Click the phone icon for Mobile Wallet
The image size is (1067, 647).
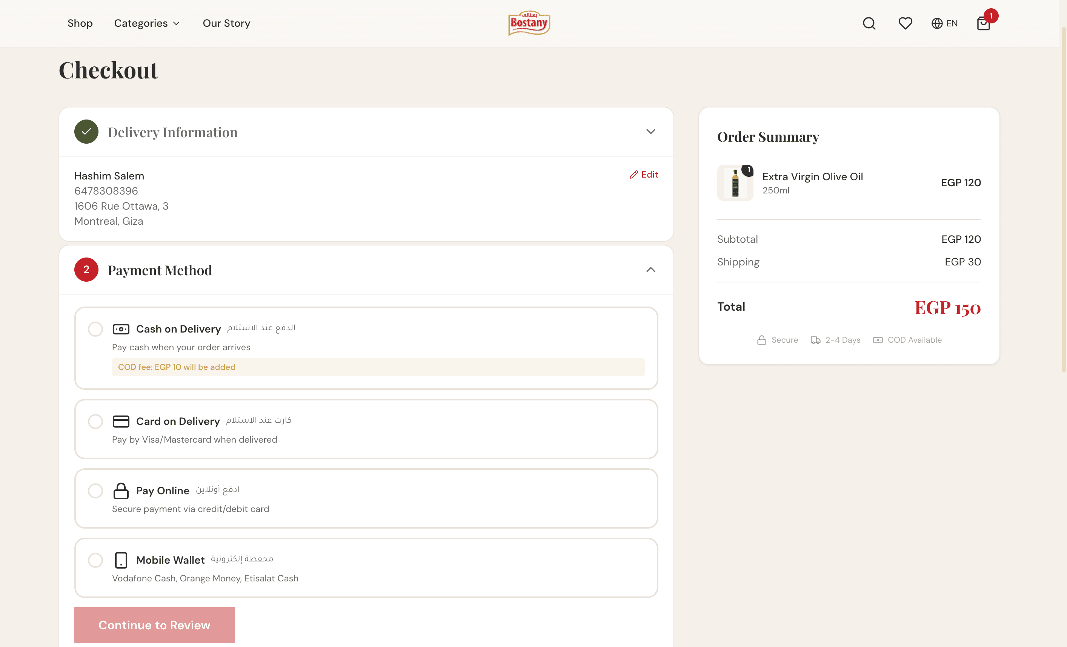pyautogui.click(x=121, y=560)
